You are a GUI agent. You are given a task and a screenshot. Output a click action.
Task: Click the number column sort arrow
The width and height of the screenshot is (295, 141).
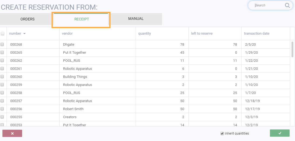[25, 34]
